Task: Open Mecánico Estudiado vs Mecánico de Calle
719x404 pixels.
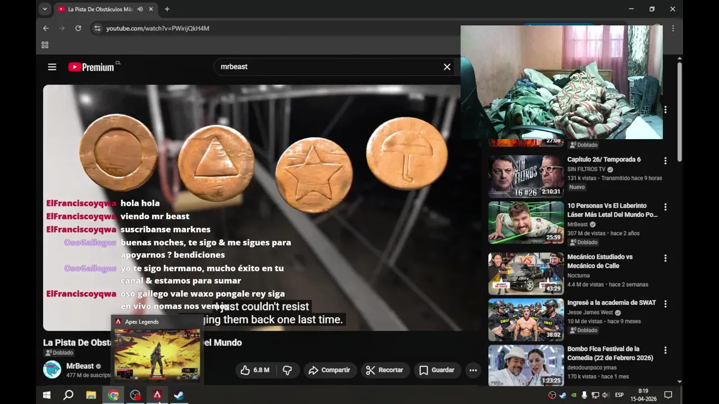Action: [x=600, y=261]
